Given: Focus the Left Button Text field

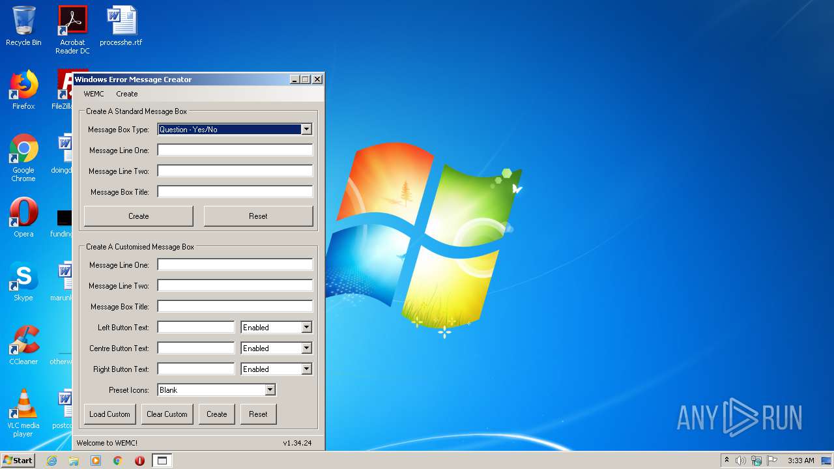Looking at the screenshot, I should [196, 328].
